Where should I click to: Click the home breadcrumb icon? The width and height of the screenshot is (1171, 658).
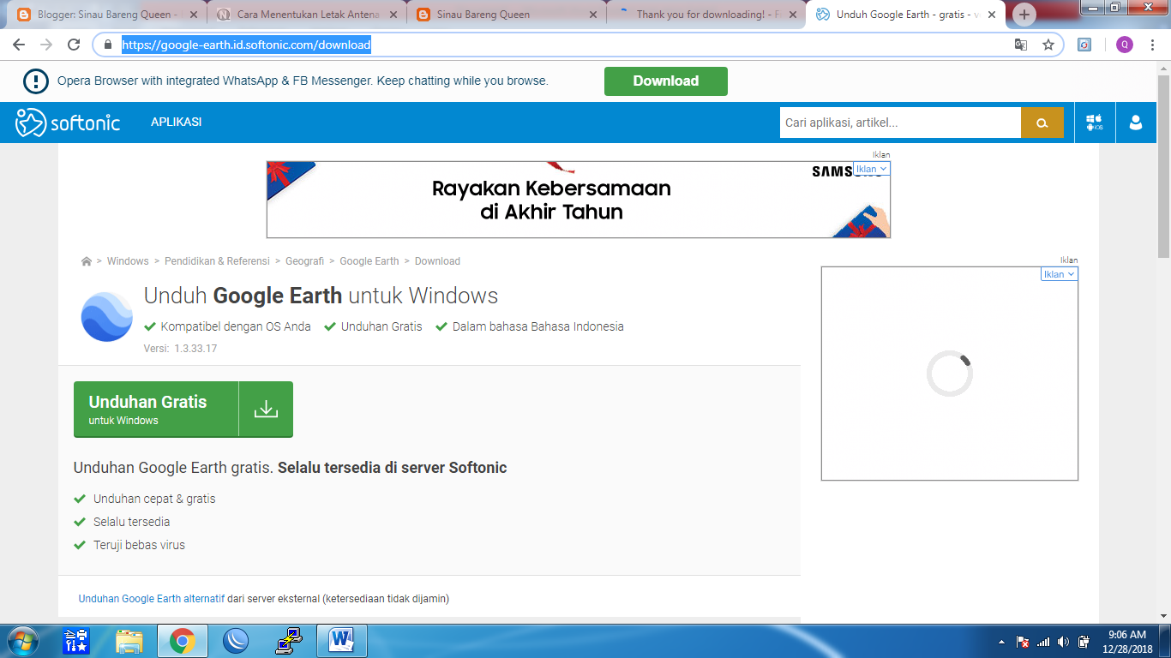pos(87,261)
